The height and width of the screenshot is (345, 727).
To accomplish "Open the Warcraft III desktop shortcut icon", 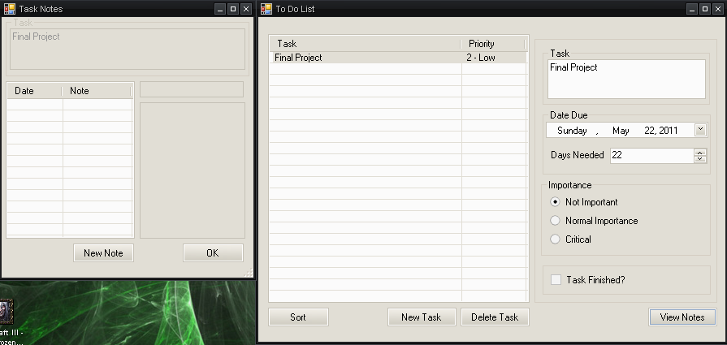I will (6, 312).
